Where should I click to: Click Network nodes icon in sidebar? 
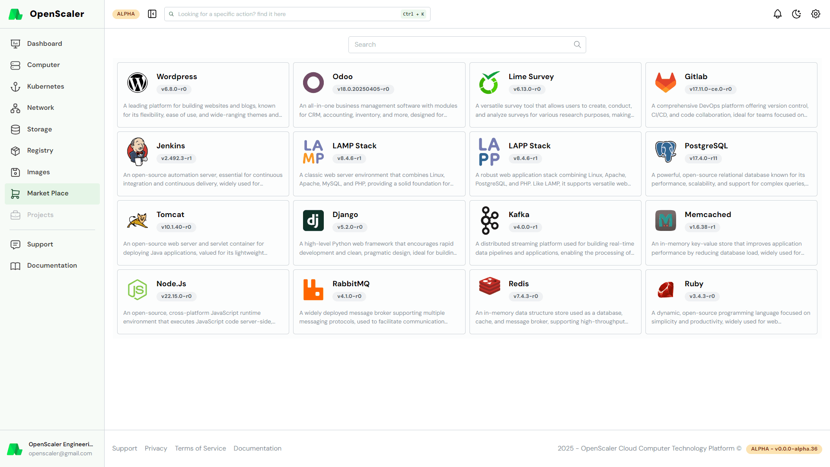point(16,108)
